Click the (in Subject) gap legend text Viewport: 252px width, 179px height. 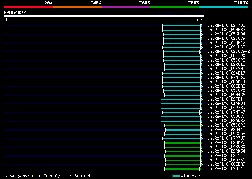[79, 176]
